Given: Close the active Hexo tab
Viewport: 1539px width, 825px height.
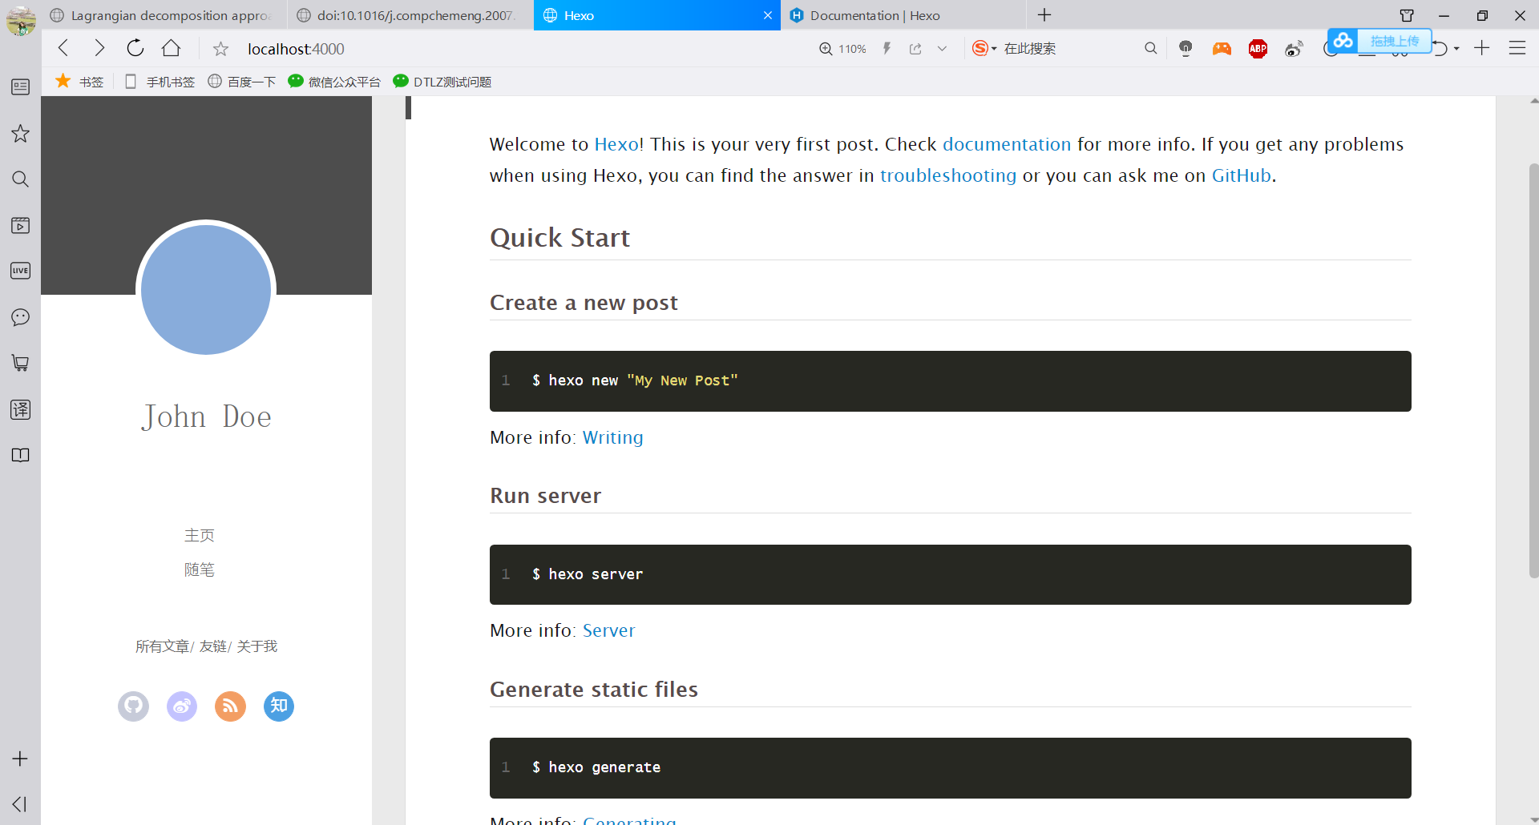Looking at the screenshot, I should click(x=768, y=15).
